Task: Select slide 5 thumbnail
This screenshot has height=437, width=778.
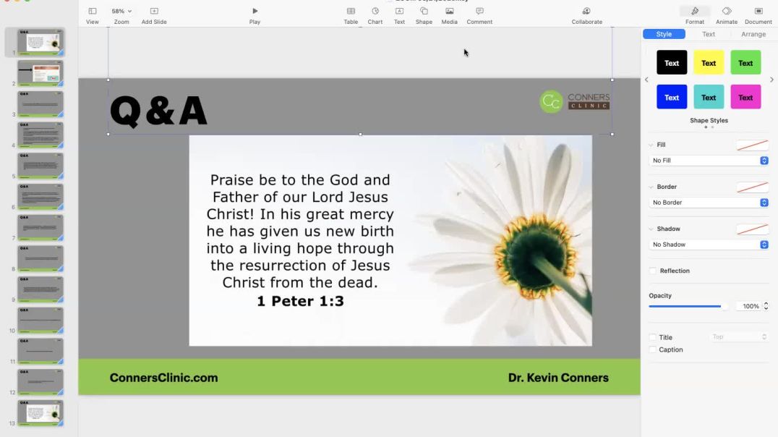Action: pos(40,166)
